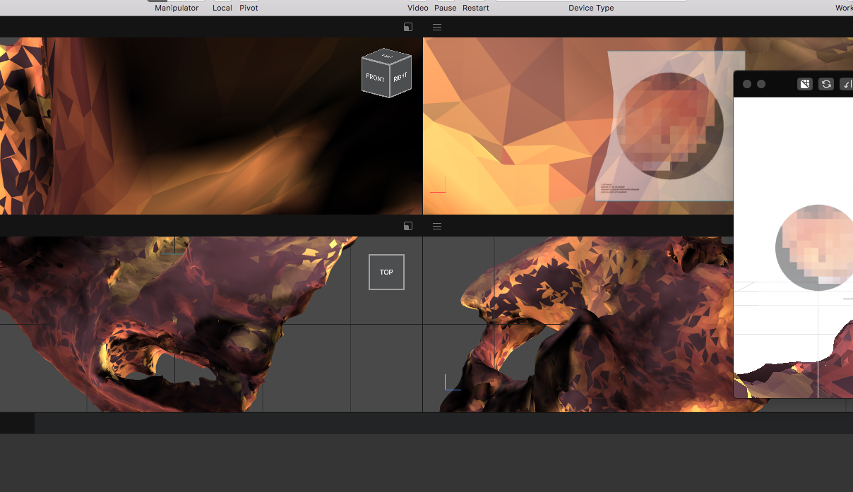Click the Manipulator toolbar label
The width and height of the screenshot is (853, 492).
point(177,8)
